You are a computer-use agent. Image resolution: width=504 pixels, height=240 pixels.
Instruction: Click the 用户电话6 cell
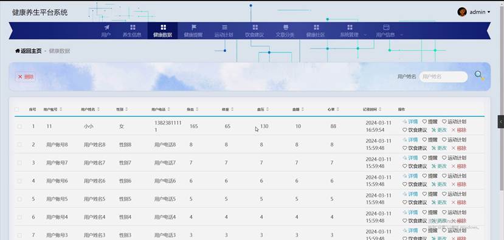(x=165, y=181)
